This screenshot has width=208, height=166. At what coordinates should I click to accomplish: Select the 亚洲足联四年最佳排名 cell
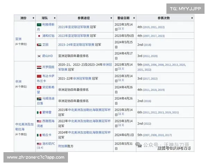coord(85,56)
